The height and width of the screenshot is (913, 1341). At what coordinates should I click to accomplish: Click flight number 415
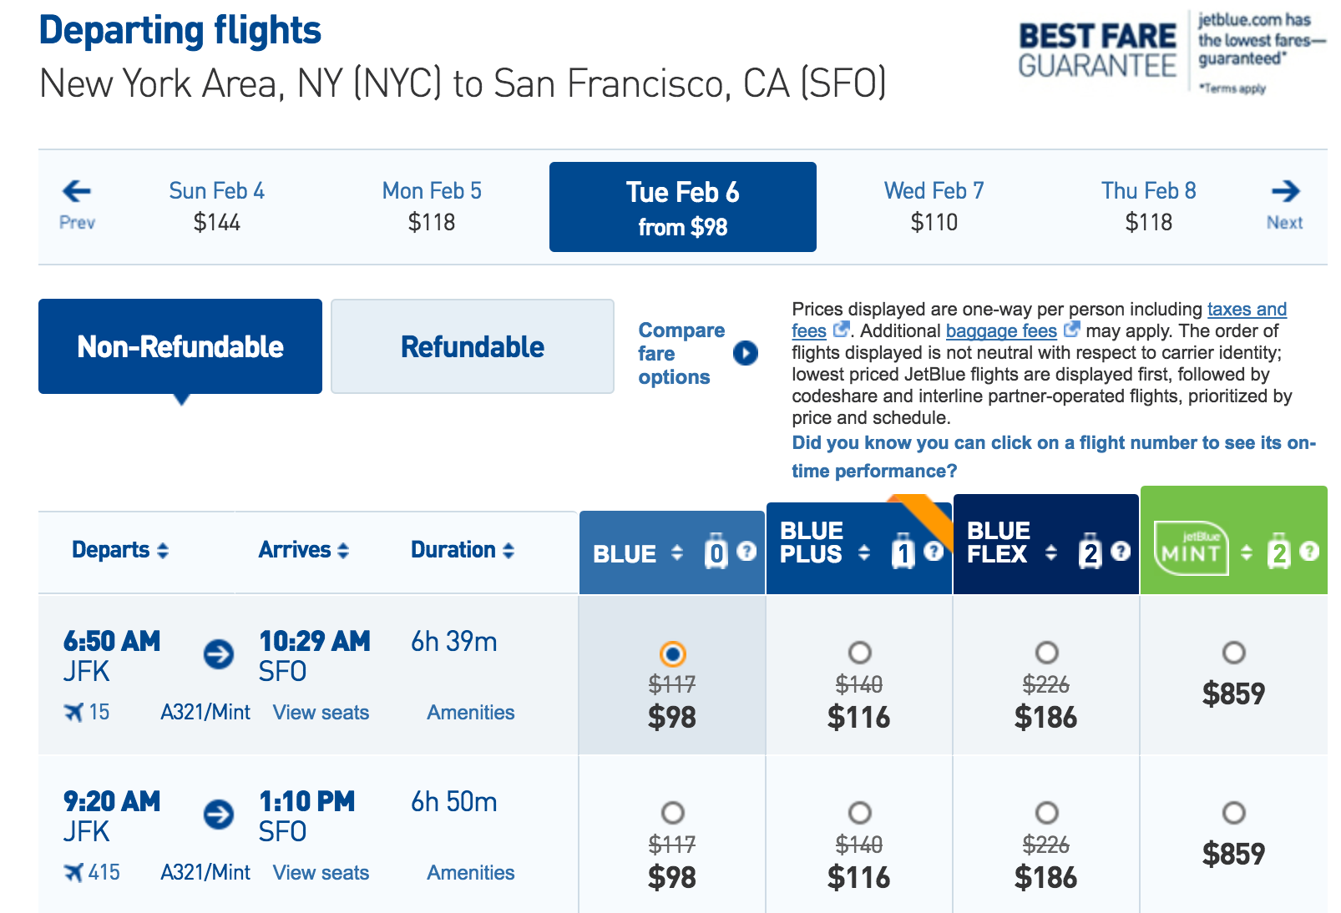pos(104,873)
